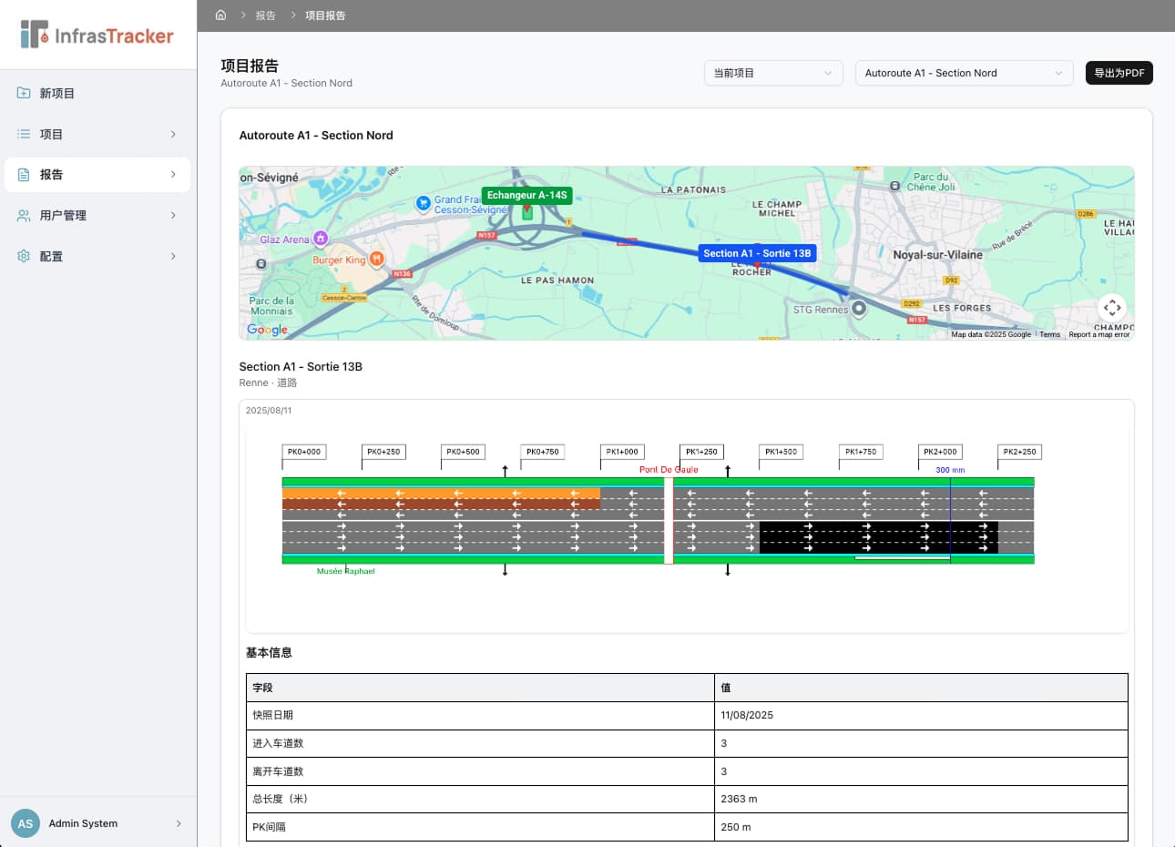The height and width of the screenshot is (847, 1175).
Task: Click the InfrasTracker logo
Action: point(94,35)
